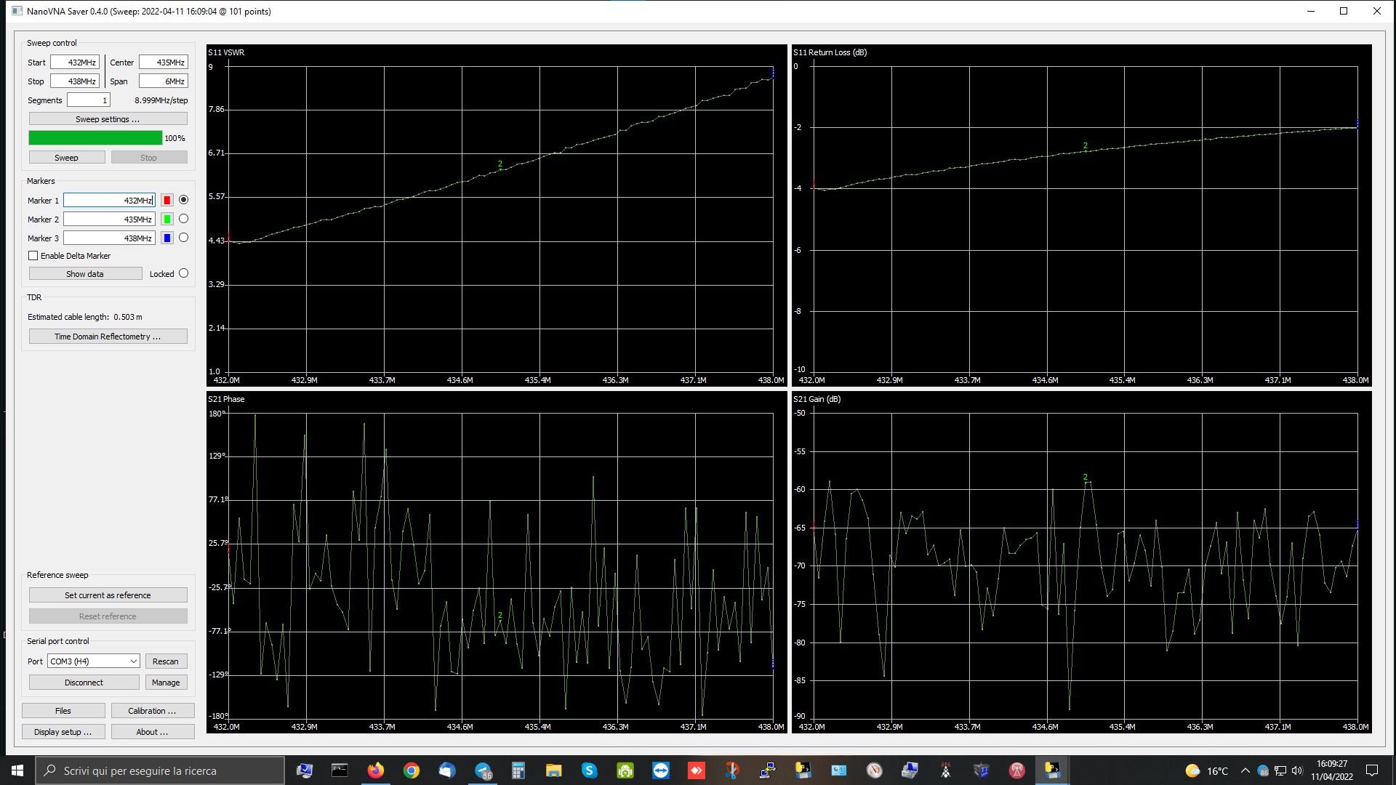Open the command prompt taskbar icon
This screenshot has height=785, width=1396.
340,770
